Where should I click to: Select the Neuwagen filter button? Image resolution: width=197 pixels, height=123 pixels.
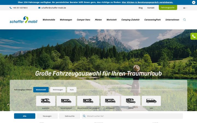point(47,116)
